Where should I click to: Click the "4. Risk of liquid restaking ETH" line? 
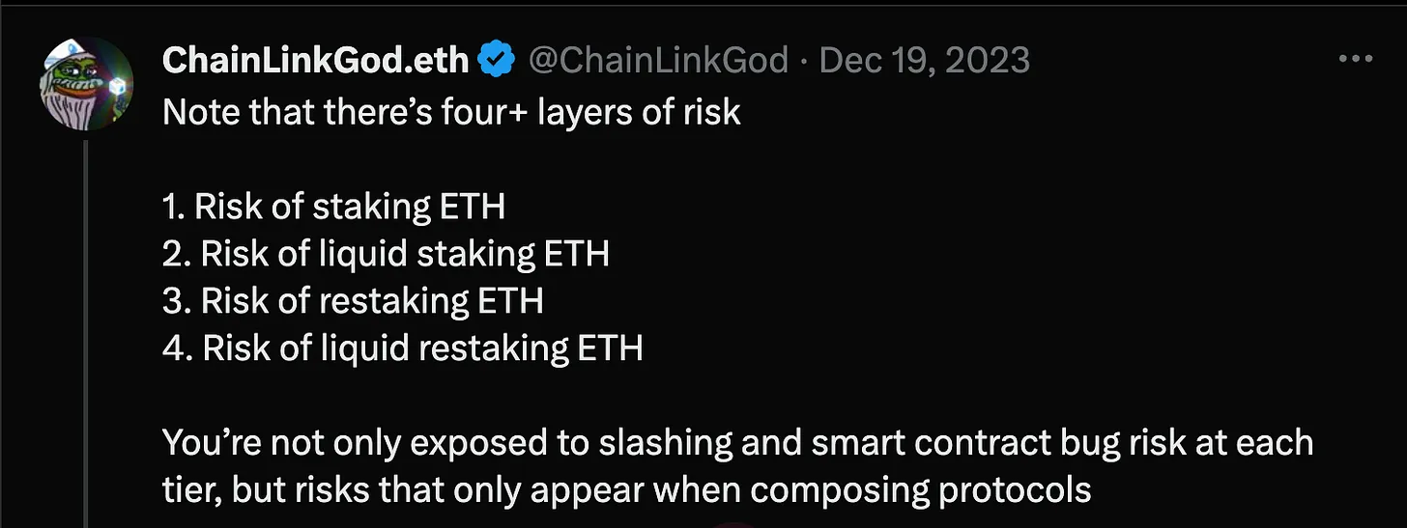point(403,347)
